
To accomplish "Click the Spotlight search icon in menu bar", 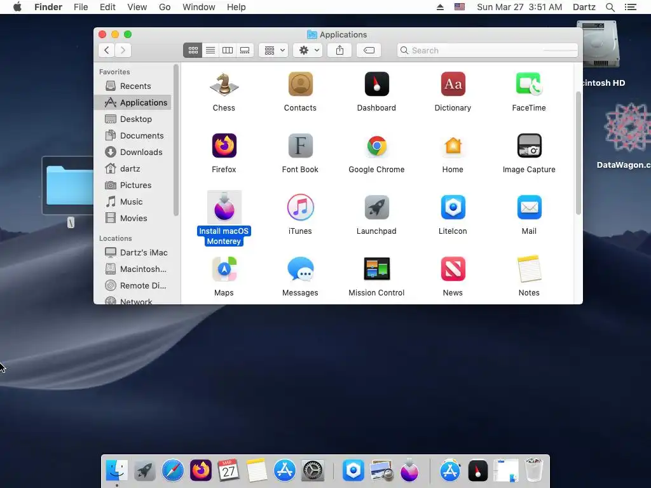I will tap(610, 7).
